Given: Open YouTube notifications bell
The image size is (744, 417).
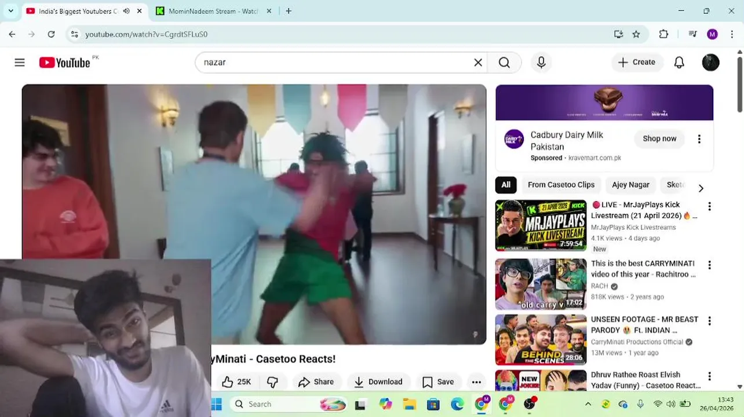Looking at the screenshot, I should (679, 63).
